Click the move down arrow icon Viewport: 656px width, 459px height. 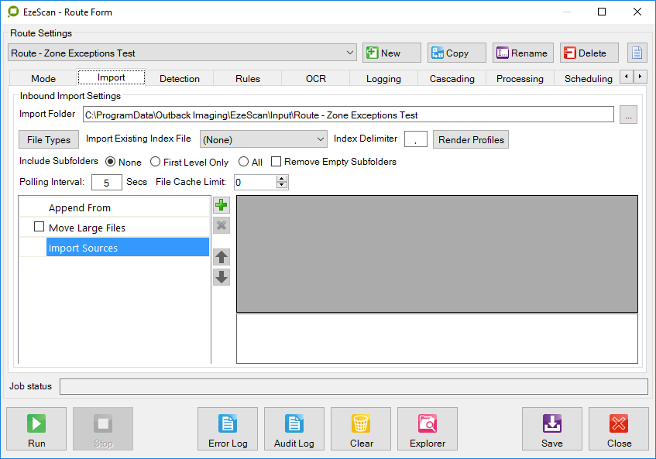click(x=222, y=277)
